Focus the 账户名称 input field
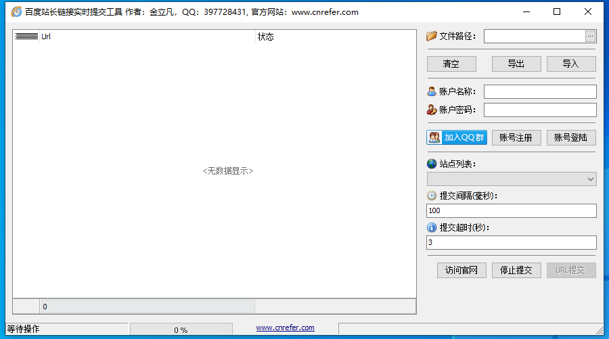Viewport: 609px width, 339px height. pyautogui.click(x=540, y=91)
